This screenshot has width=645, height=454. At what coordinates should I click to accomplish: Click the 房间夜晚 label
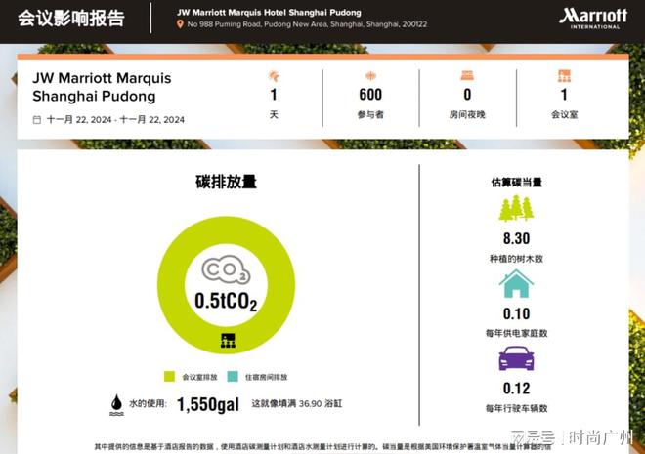click(x=467, y=114)
